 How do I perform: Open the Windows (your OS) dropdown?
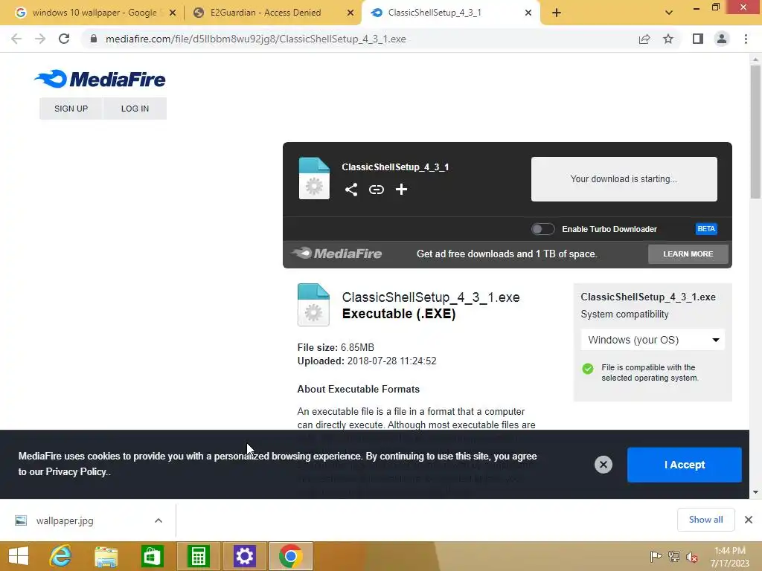tap(653, 340)
